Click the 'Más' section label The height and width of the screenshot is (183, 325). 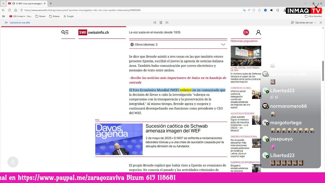(x=97, y=120)
